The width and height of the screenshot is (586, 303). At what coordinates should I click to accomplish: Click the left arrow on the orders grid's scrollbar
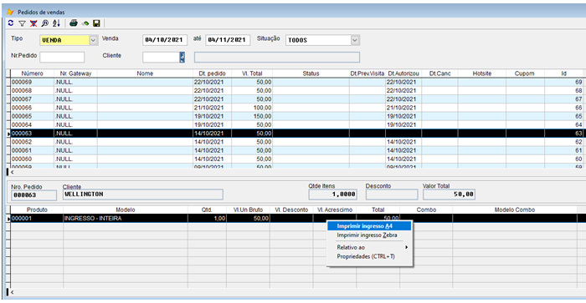(13, 172)
